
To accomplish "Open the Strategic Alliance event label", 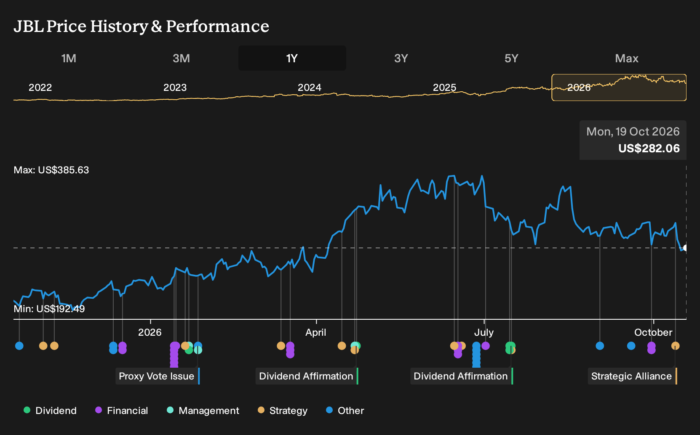I will 633,376.
